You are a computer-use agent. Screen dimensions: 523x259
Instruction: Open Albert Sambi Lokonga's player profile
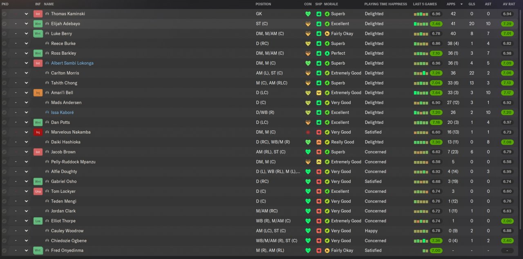pos(72,63)
